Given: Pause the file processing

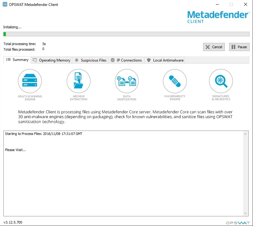Looking at the screenshot, I should [239, 47].
